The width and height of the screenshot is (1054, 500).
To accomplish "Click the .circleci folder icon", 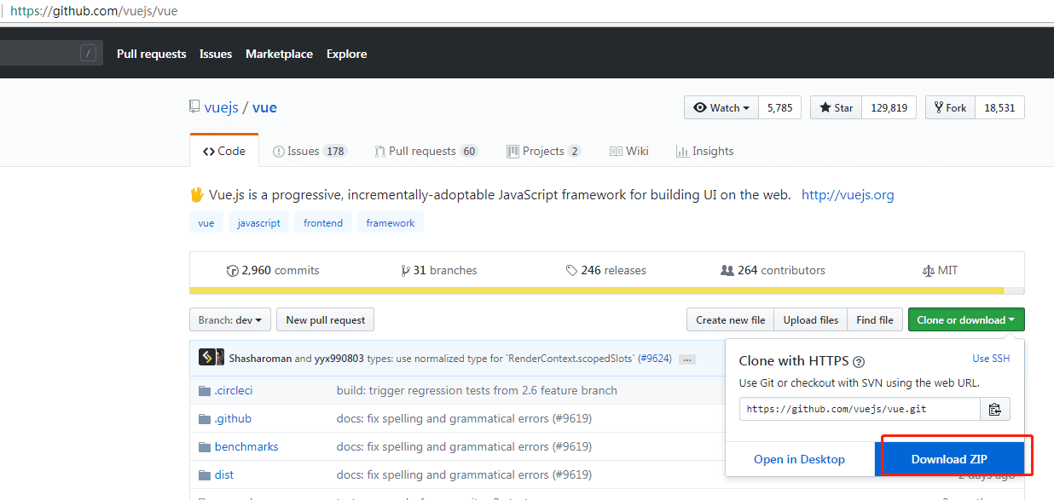I will click(204, 391).
